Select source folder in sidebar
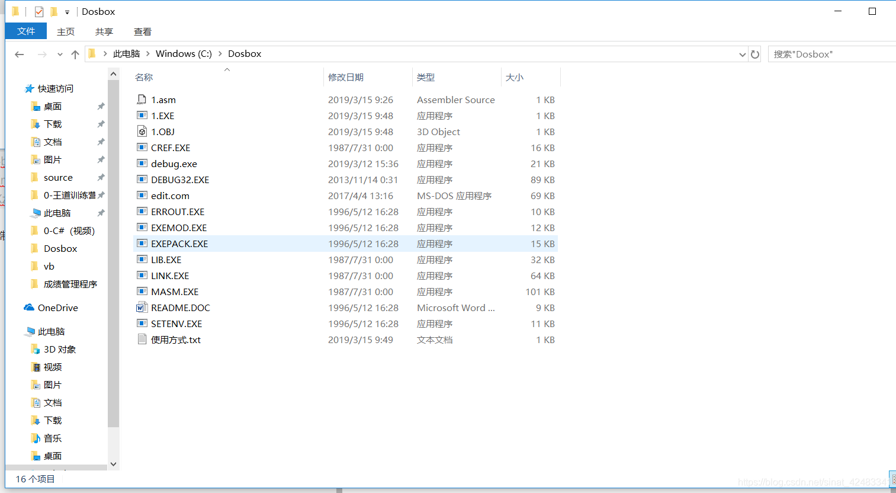 click(58, 177)
